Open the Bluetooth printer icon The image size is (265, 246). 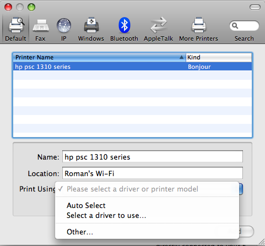click(x=125, y=25)
